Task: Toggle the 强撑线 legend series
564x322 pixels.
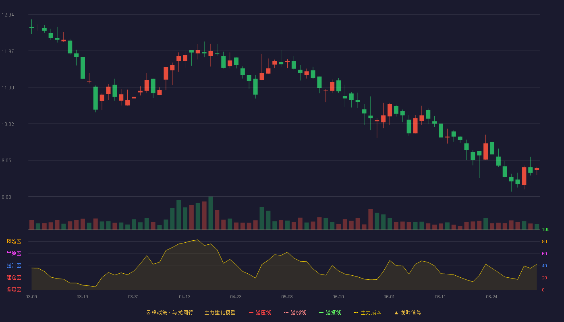Action: [330, 312]
